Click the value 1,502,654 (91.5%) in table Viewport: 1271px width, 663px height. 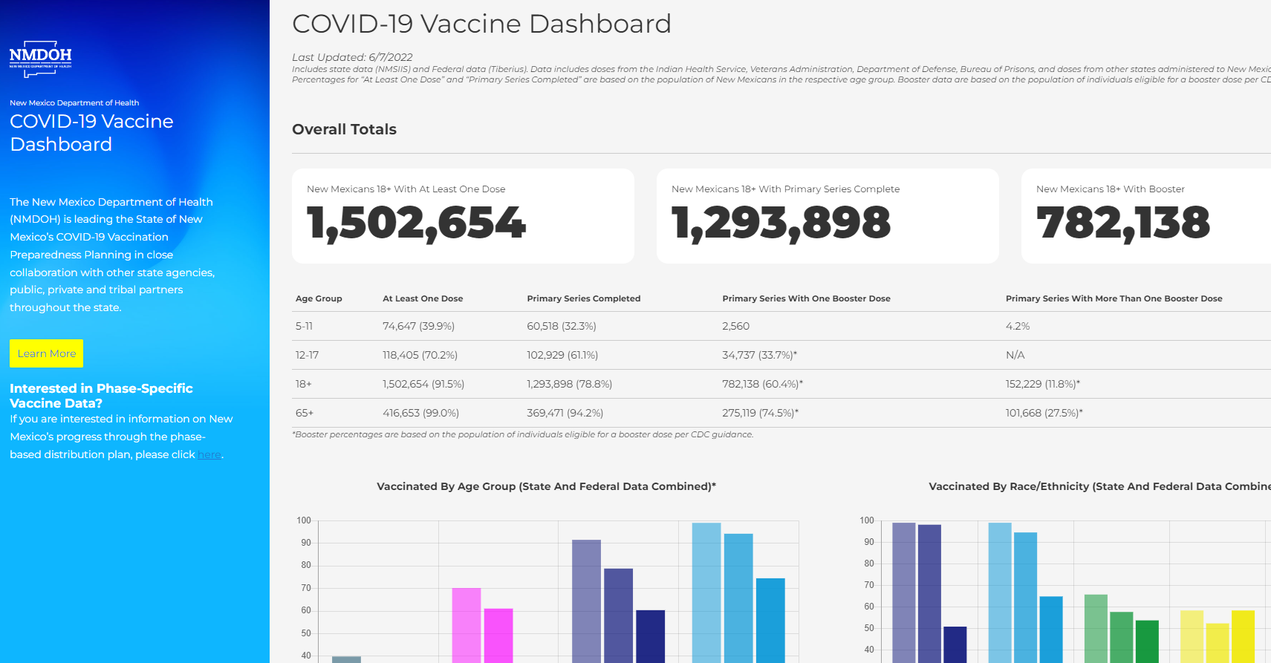423,384
